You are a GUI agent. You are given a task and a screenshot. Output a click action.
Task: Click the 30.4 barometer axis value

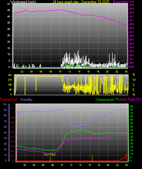pyautogui.click(x=132, y=5)
